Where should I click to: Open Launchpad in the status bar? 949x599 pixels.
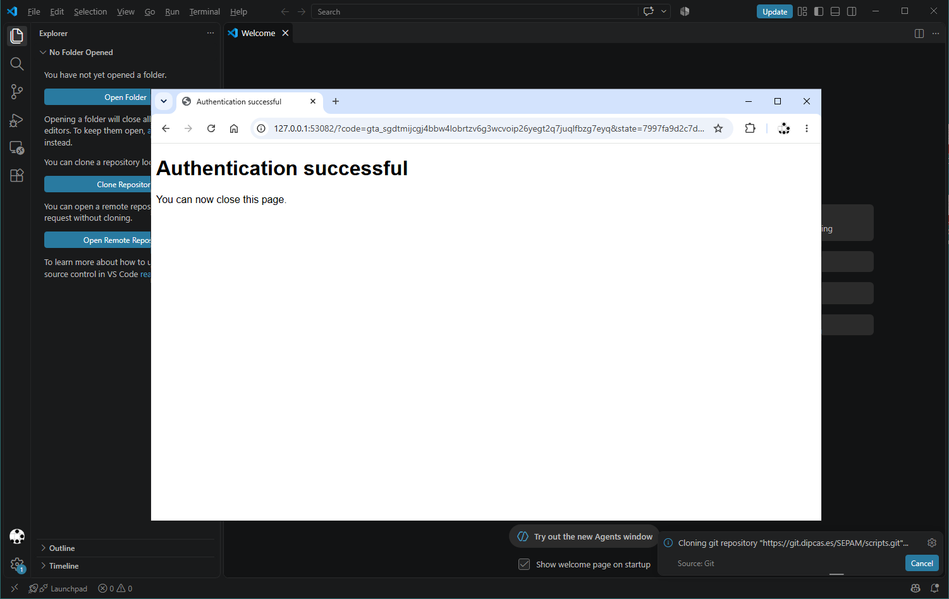click(x=58, y=588)
